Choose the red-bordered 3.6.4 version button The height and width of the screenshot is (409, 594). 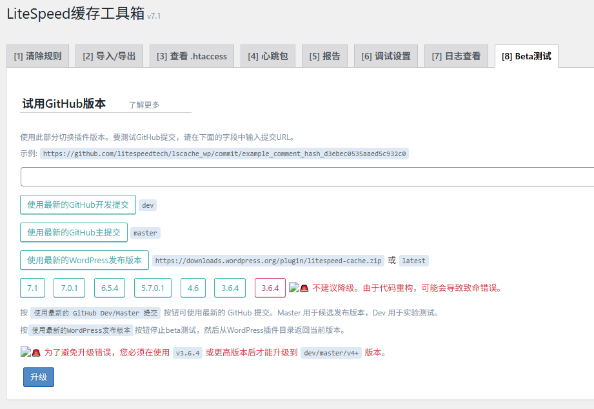270,288
